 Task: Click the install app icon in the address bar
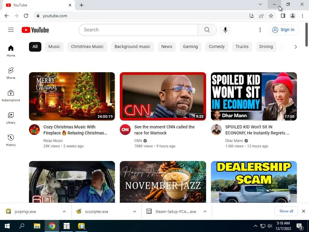click(x=252, y=16)
